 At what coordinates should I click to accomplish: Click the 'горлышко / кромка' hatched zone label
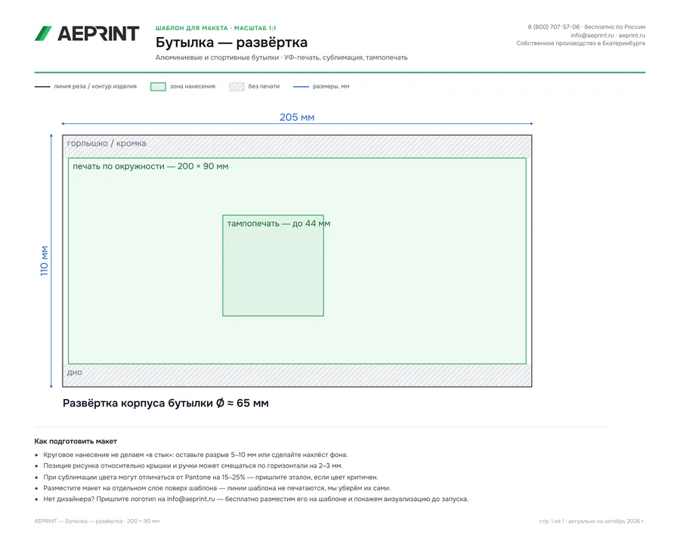(x=107, y=143)
